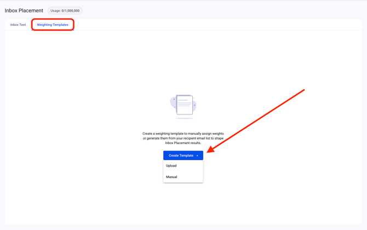Click the weighting template description text
The height and width of the screenshot is (230, 367).
(x=183, y=138)
